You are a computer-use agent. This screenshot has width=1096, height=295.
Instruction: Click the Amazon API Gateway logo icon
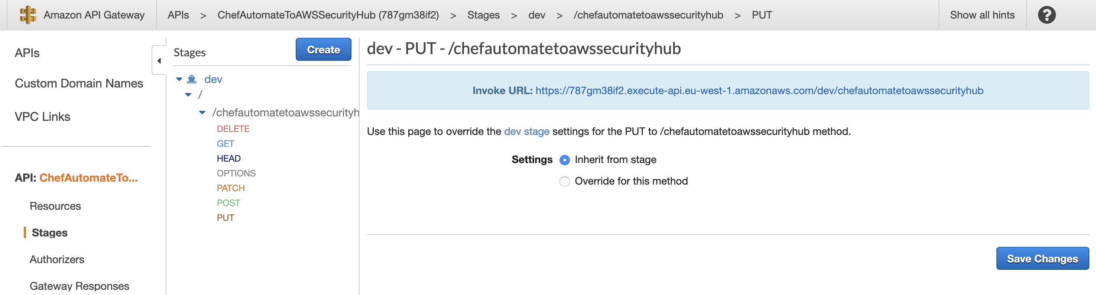coord(28,15)
